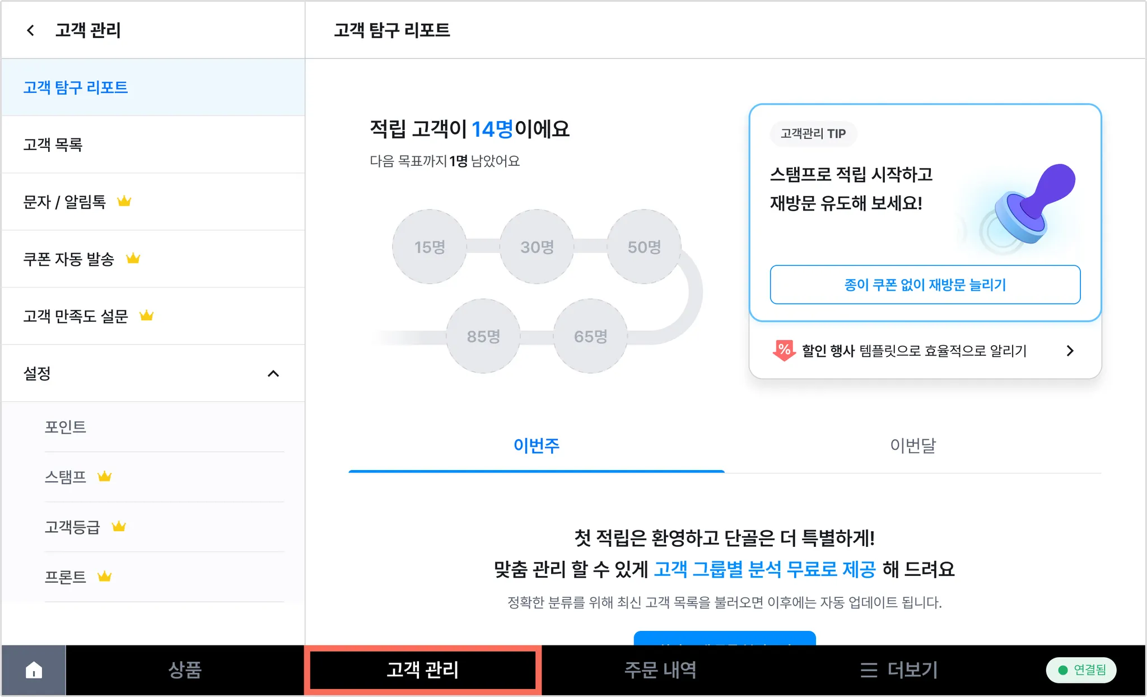
Task: Click 종이 쿠폰 없이 재방문 늘리기 button
Action: 925,285
